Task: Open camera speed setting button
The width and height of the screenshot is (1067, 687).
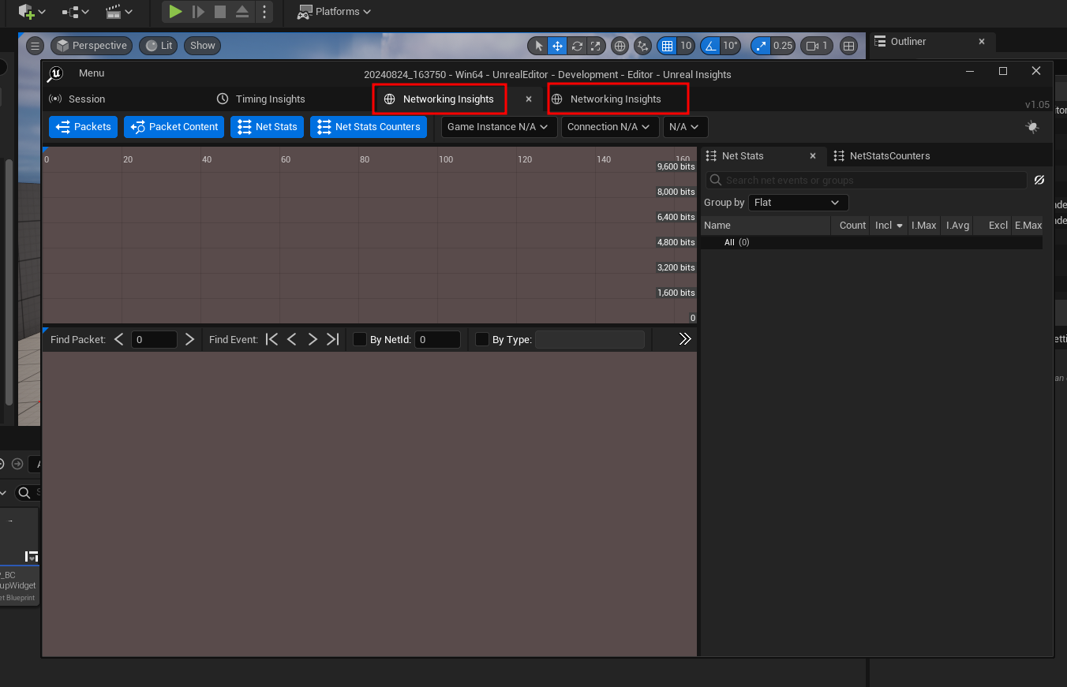Action: click(817, 46)
